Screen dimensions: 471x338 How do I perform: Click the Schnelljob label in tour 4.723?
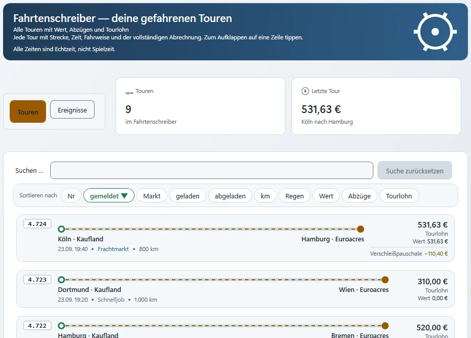111,300
